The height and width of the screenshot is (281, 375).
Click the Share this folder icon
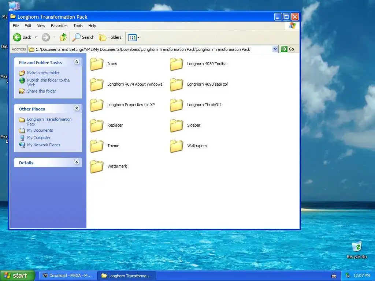coord(22,91)
